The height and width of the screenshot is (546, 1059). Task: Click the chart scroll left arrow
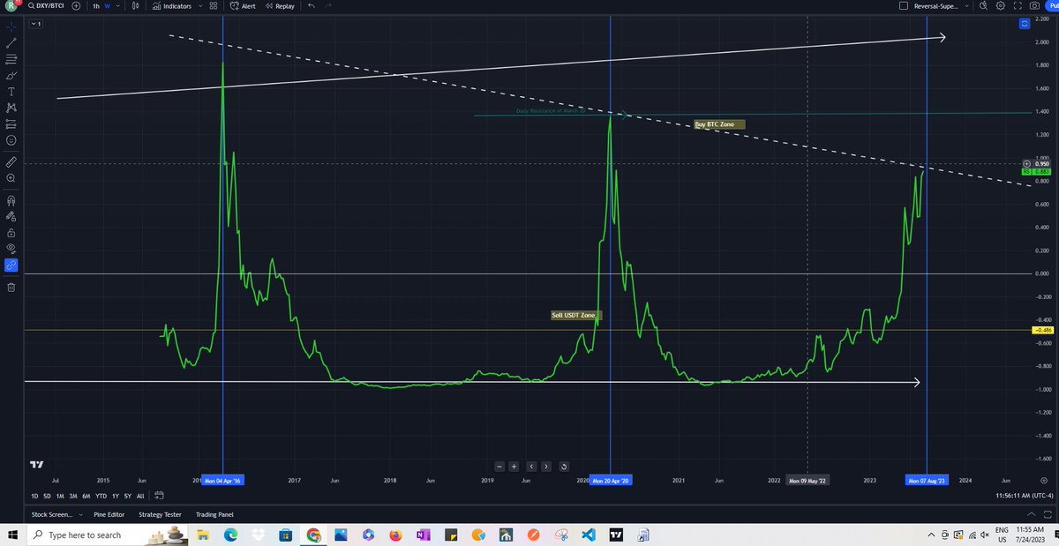531,466
